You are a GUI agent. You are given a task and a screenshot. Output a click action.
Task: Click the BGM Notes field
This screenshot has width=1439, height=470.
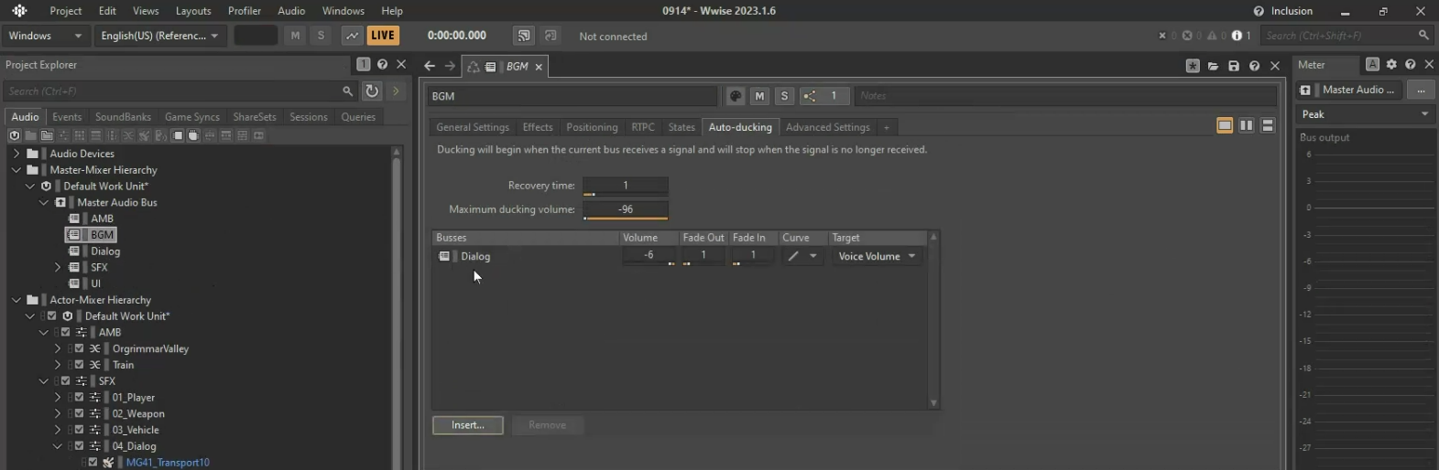[1066, 96]
